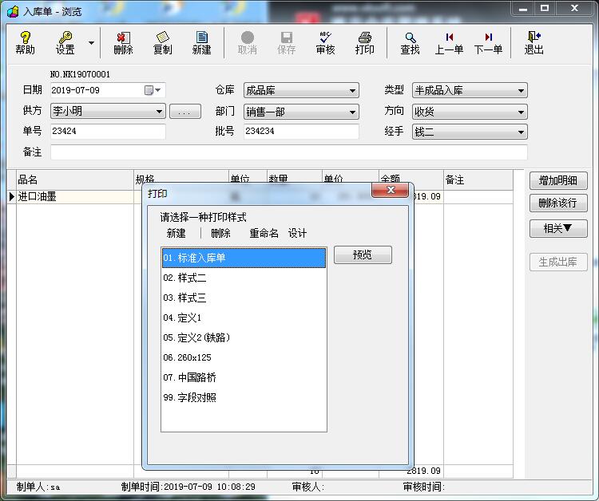The image size is (599, 501).
Task: Expand the 类型 type dropdown
Action: [521, 91]
